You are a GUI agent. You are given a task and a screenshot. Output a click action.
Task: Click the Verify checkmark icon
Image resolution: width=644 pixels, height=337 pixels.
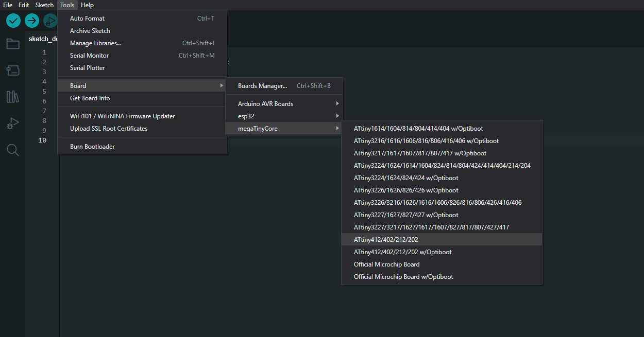[x=13, y=21]
